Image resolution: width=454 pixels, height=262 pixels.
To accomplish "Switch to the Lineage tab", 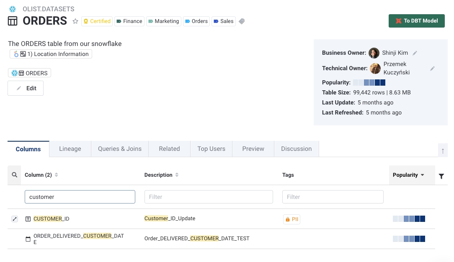I will click(70, 149).
